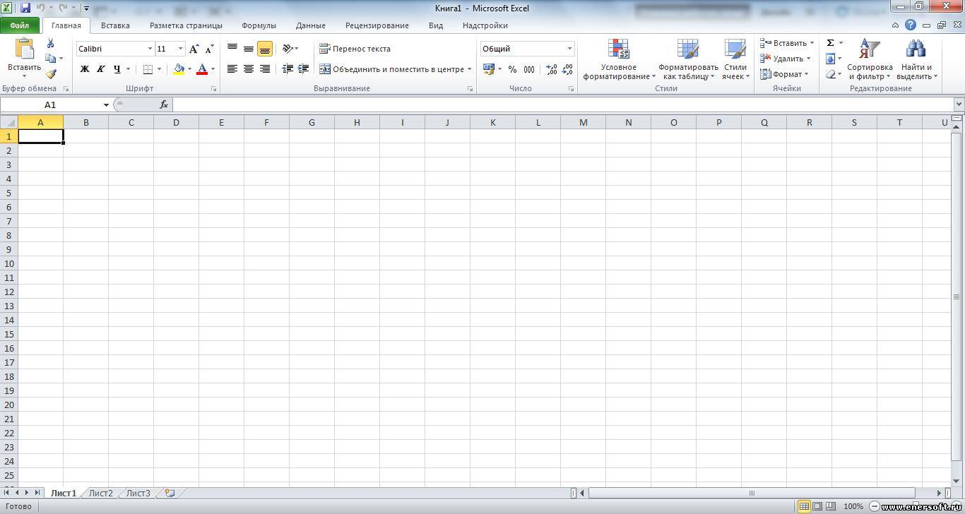Click the insert new worksheet tab icon
965x514 pixels.
170,493
